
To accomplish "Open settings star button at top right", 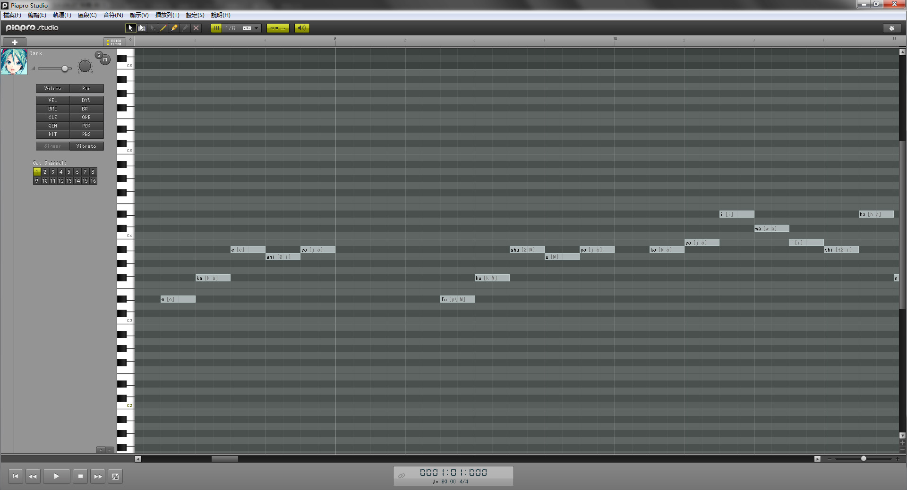I will 892,28.
